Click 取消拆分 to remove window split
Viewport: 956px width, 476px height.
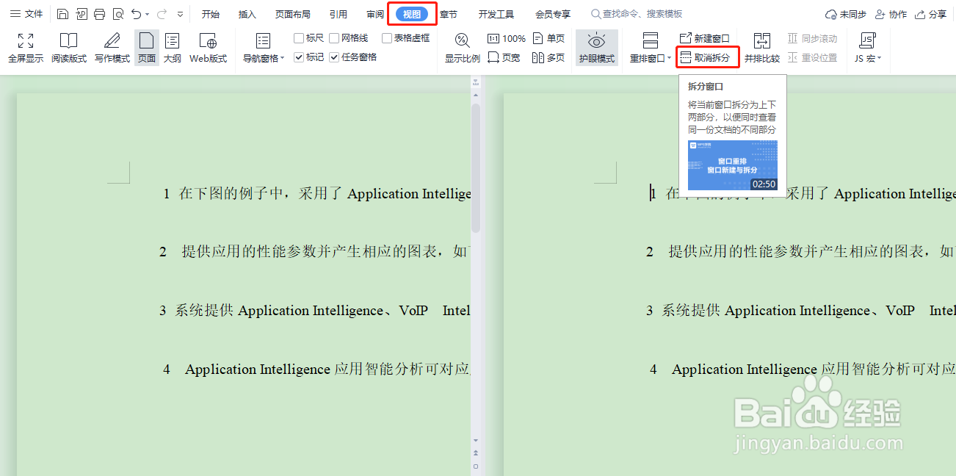[x=706, y=57]
